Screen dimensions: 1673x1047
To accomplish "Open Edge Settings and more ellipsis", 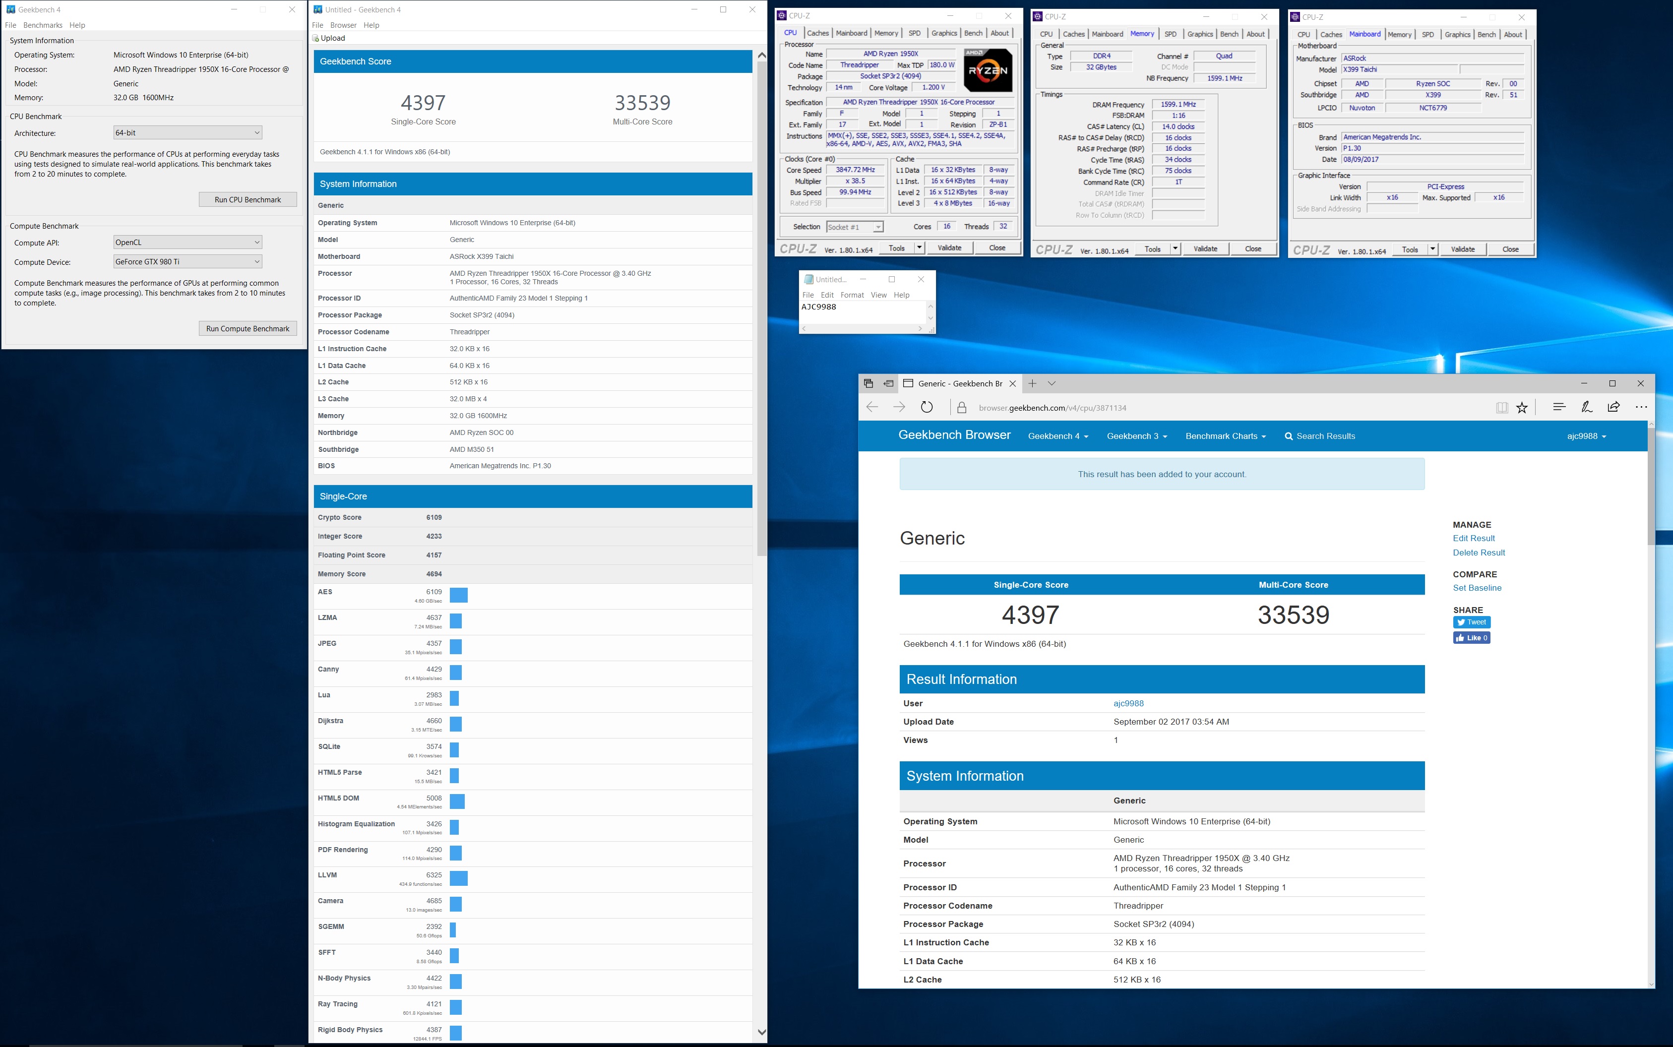I will pyautogui.click(x=1641, y=407).
